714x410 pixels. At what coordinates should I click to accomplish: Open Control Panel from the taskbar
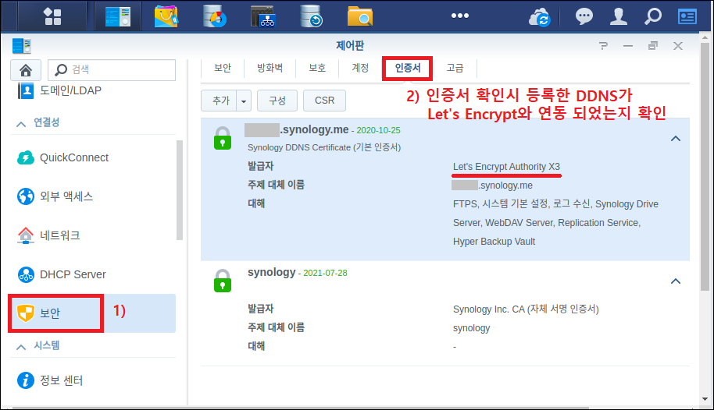click(x=117, y=16)
